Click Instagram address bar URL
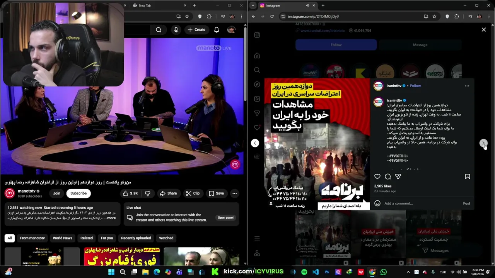The image size is (495, 278). (x=314, y=17)
